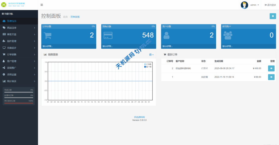Image resolution: width=279 pixels, height=145 pixels.
Task: Click the 订单数 legend color swatch
Action: [145, 64]
